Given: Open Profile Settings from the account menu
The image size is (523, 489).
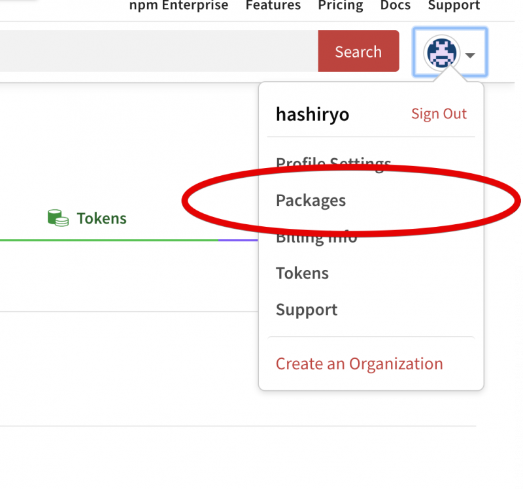Looking at the screenshot, I should pos(333,162).
